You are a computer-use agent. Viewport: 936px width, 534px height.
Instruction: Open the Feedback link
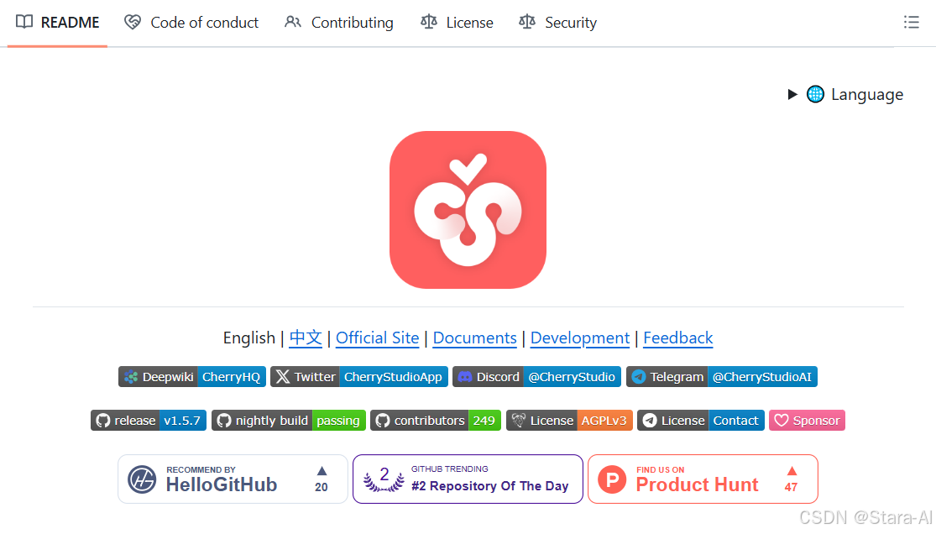(x=677, y=338)
